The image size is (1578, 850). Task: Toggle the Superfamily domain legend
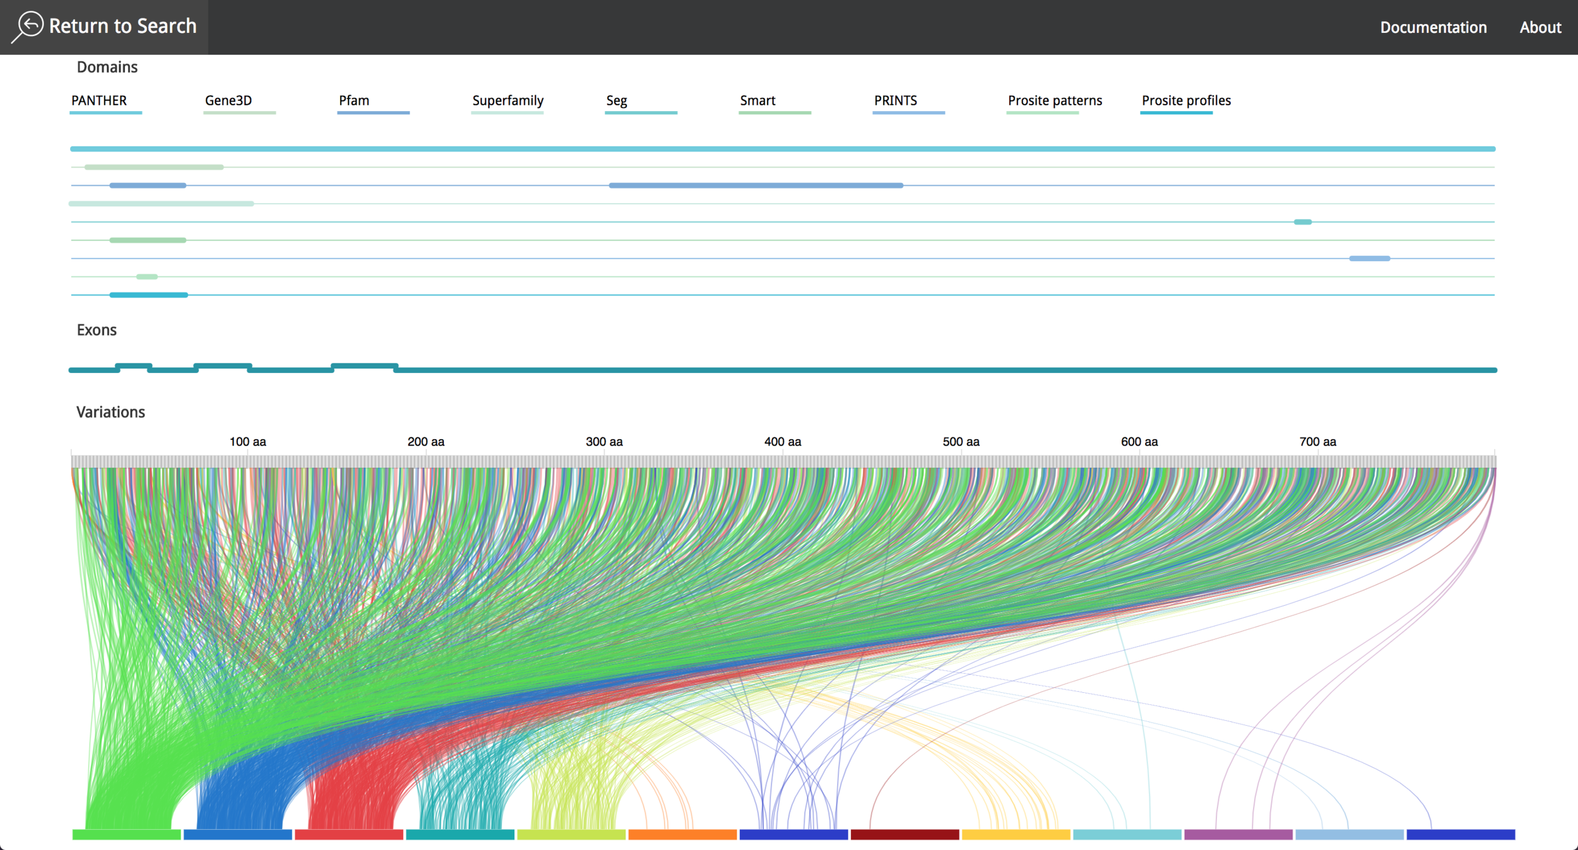click(x=507, y=103)
